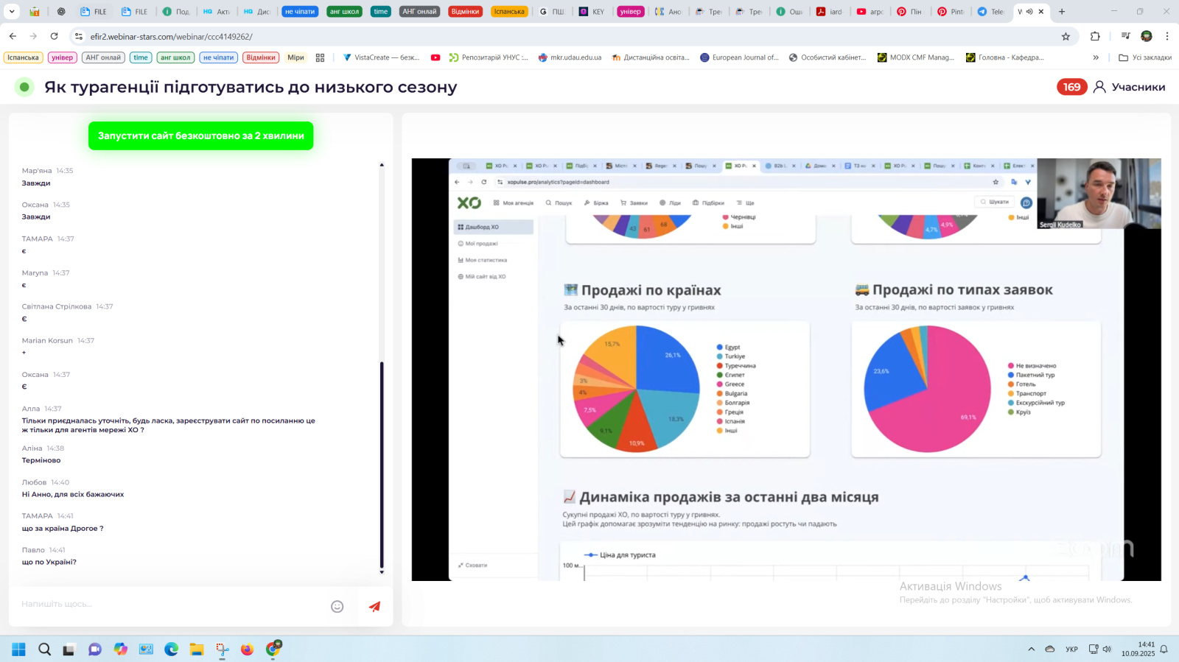The image size is (1179, 662).
Task: Open Firefox from the taskbar
Action: (x=247, y=649)
